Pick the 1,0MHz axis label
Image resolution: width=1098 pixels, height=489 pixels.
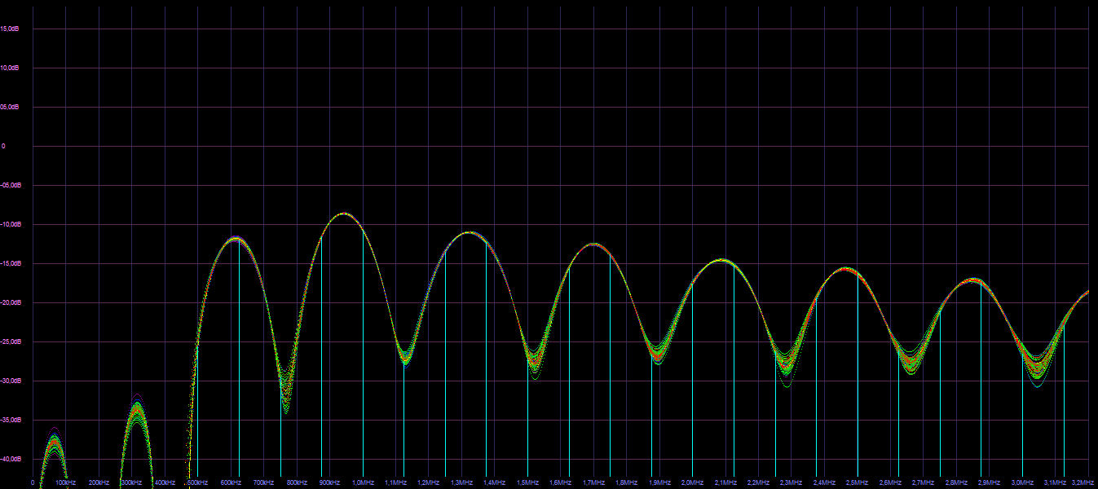(x=363, y=483)
